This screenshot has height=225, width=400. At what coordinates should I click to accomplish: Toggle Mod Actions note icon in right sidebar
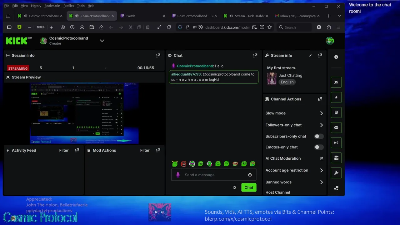pos(336,112)
